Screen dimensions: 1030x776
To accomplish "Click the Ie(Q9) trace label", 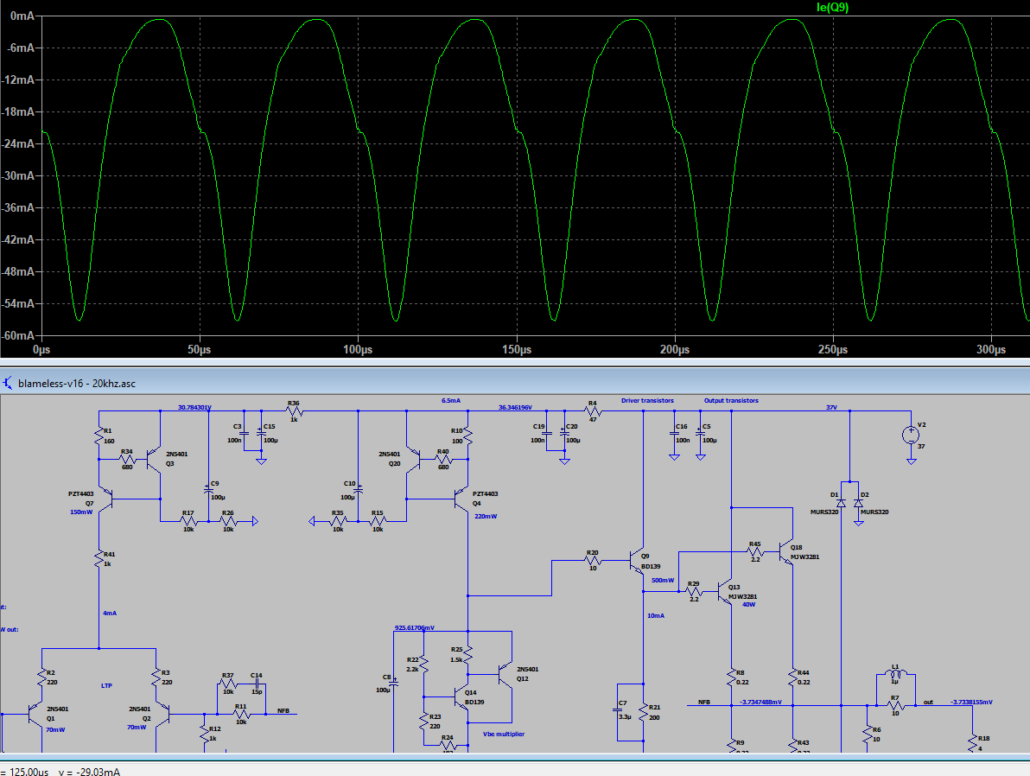I will point(832,7).
